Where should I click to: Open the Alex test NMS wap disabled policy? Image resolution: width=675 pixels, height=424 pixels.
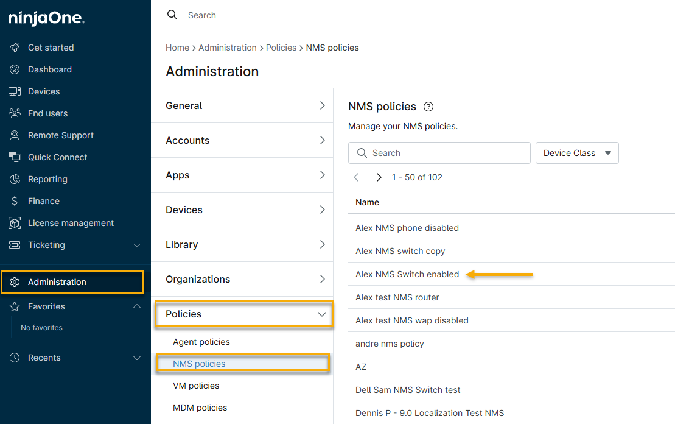click(x=412, y=320)
